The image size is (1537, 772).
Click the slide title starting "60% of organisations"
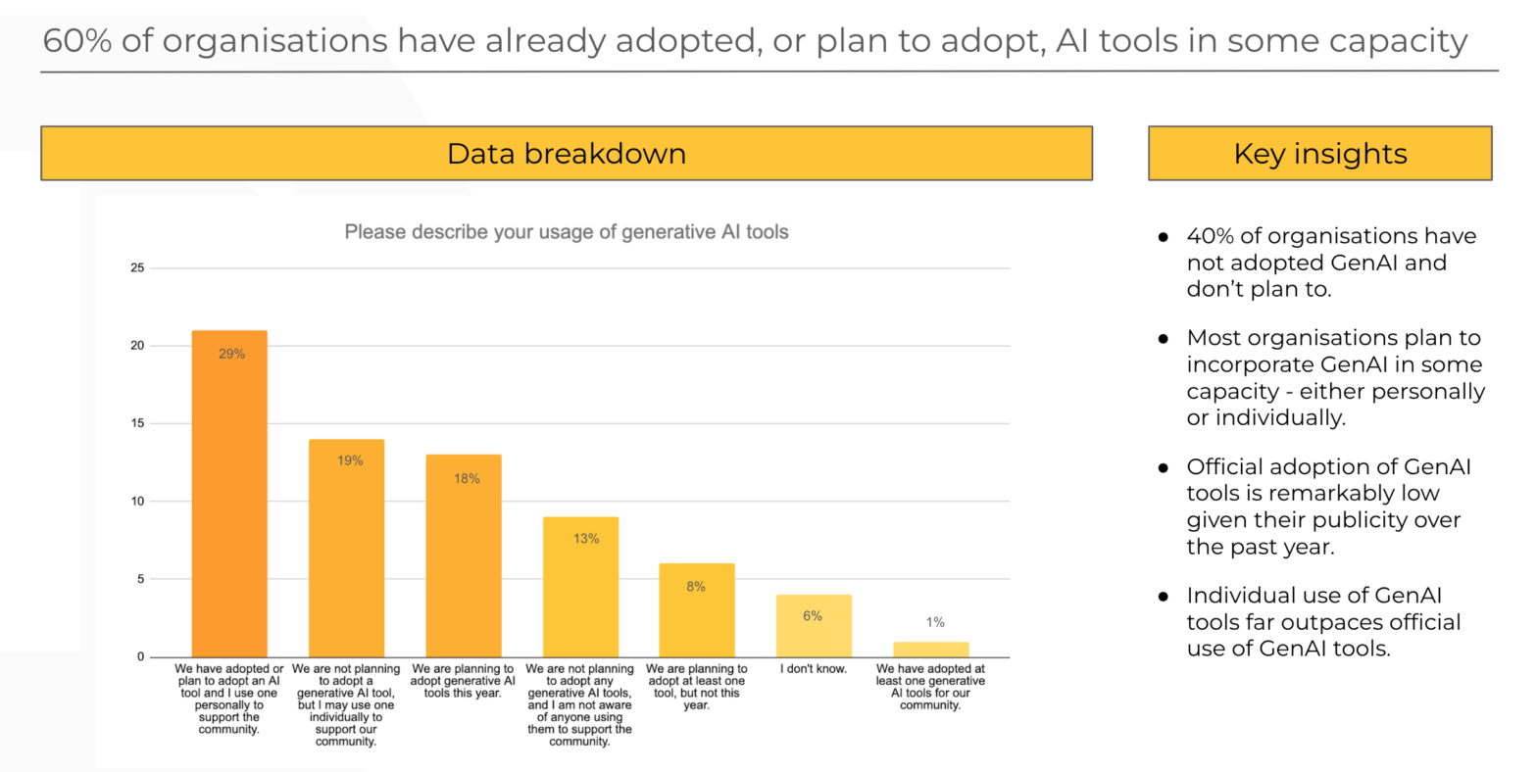[x=755, y=41]
